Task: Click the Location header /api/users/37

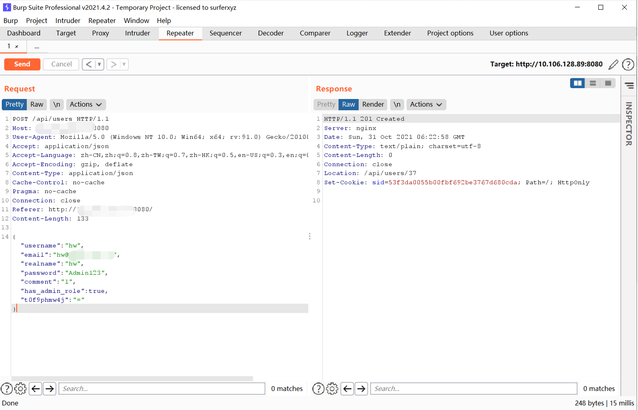Action: click(x=370, y=173)
